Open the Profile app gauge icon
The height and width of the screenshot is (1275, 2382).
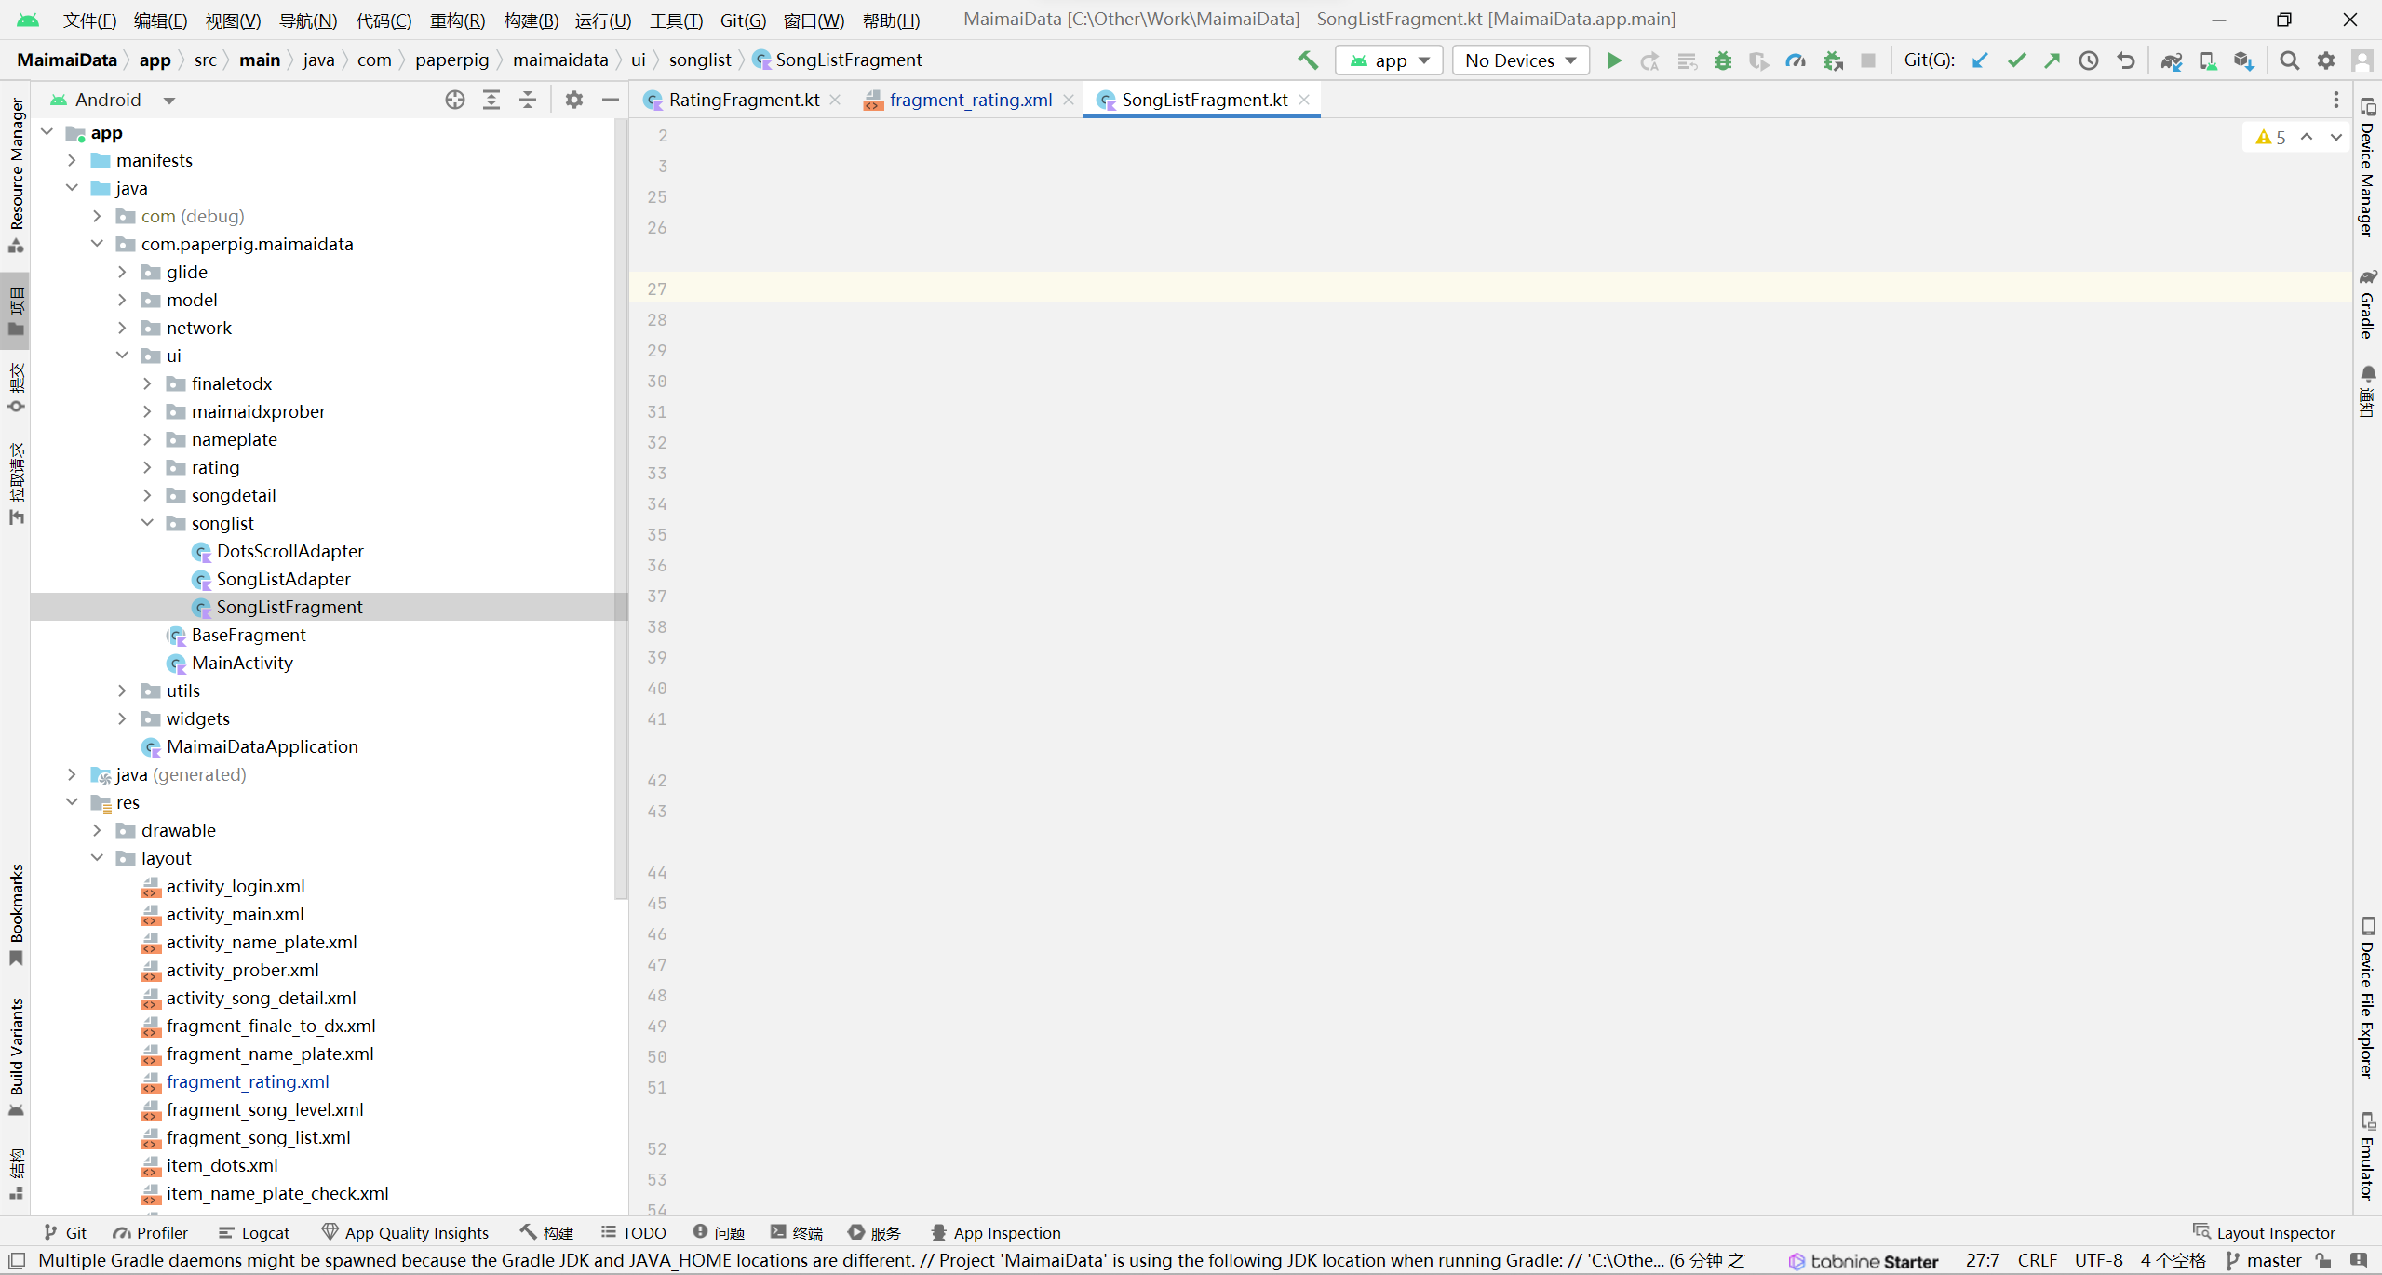pyautogui.click(x=1796, y=60)
